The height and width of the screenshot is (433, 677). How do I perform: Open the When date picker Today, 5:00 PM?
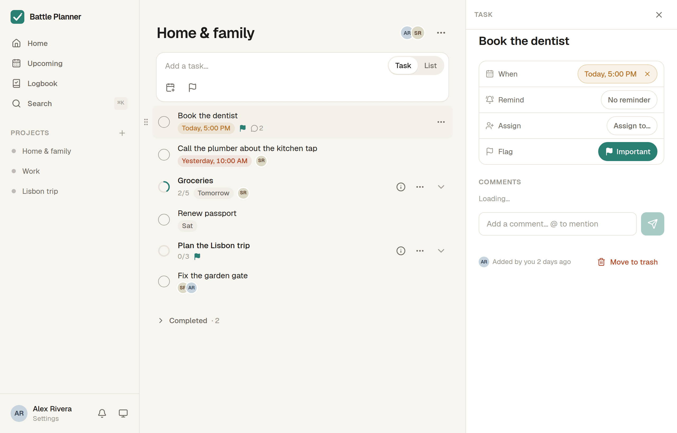610,74
